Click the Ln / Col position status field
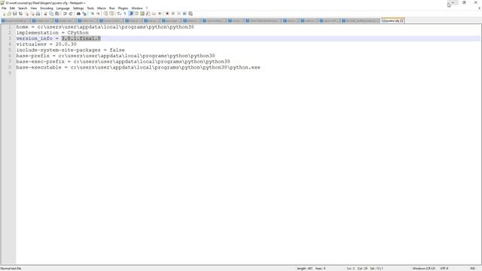This screenshot has width=482, height=271. pos(365,269)
